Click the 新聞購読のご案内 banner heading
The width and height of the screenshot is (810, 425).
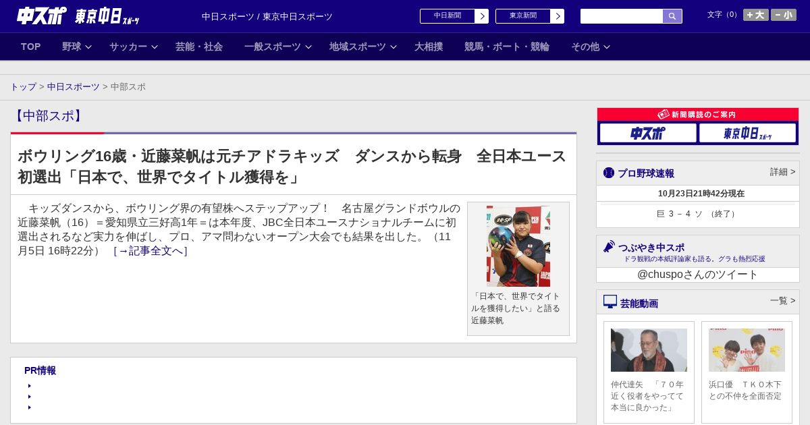(698, 115)
